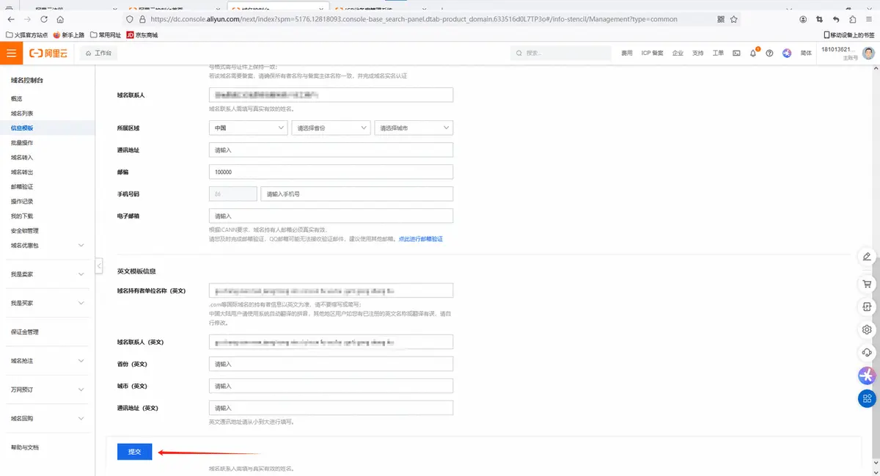The width and height of the screenshot is (880, 476).
Task: Open the 京东商城 bookmark
Action: coord(142,34)
